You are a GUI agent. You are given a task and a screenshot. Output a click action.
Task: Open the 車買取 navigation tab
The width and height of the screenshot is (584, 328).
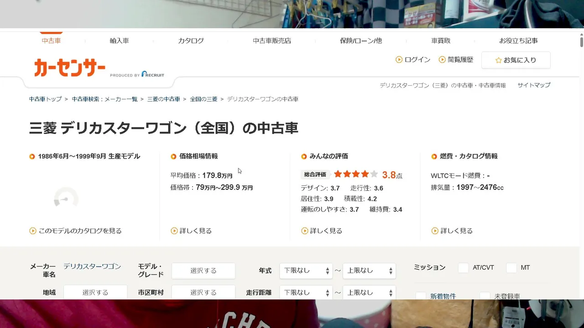[x=441, y=41]
